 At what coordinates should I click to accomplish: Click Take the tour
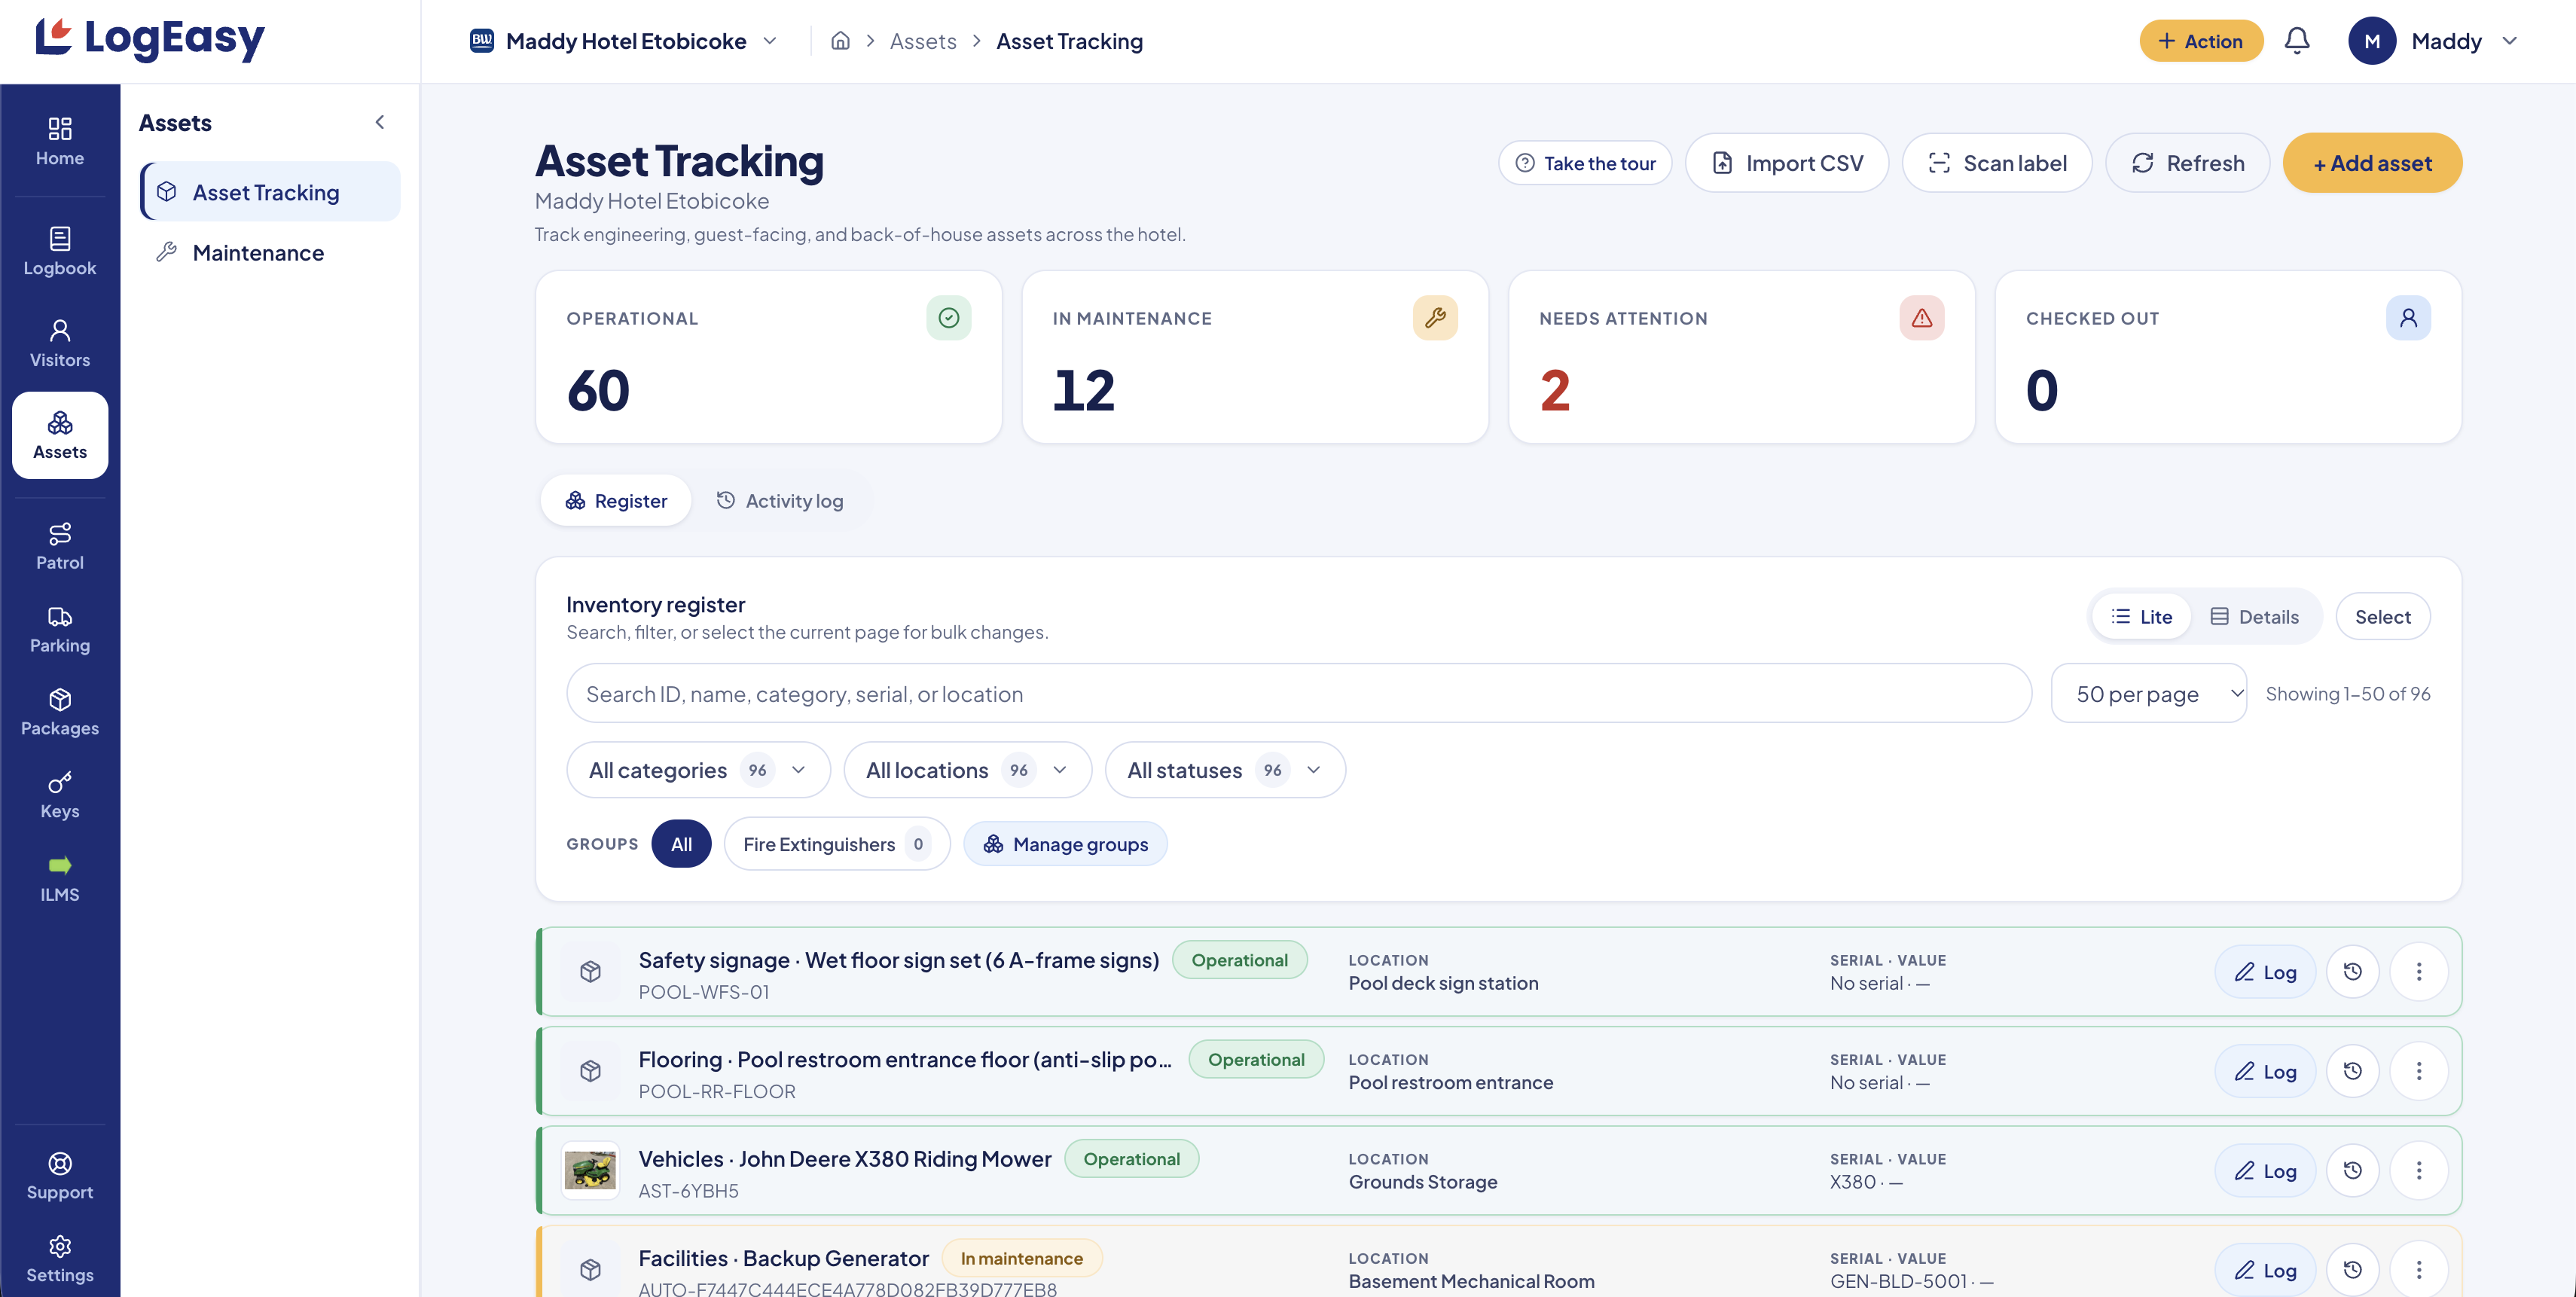pos(1584,163)
